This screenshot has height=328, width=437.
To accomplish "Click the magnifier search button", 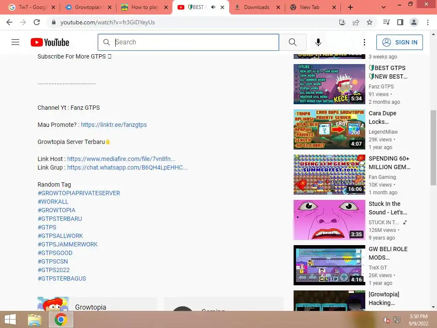I will [293, 42].
